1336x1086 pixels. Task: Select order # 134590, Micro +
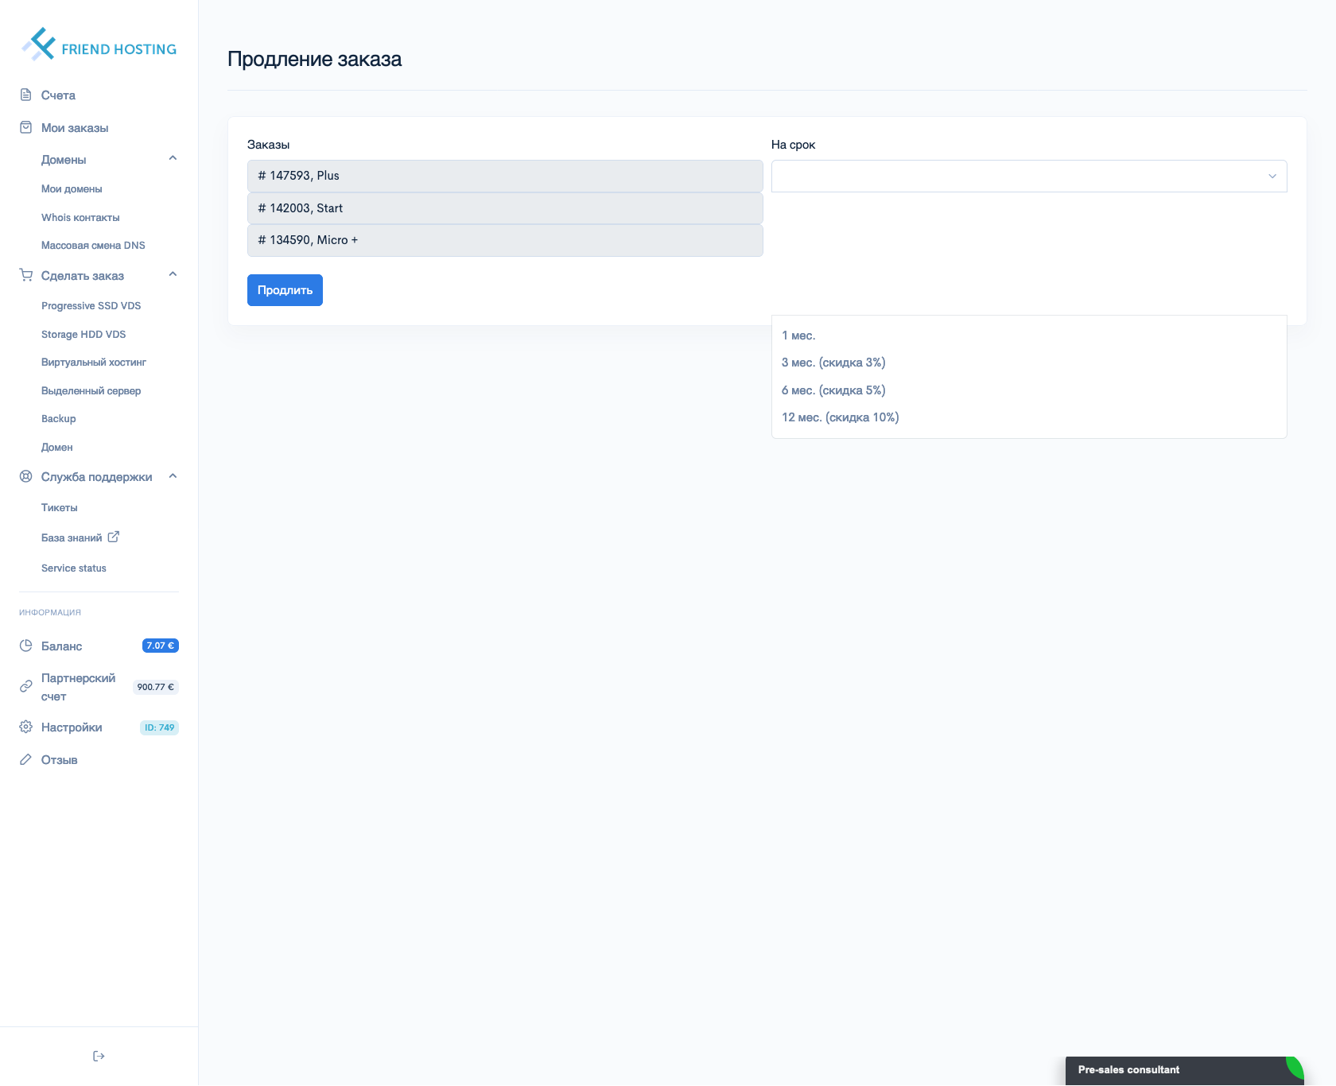[505, 240]
